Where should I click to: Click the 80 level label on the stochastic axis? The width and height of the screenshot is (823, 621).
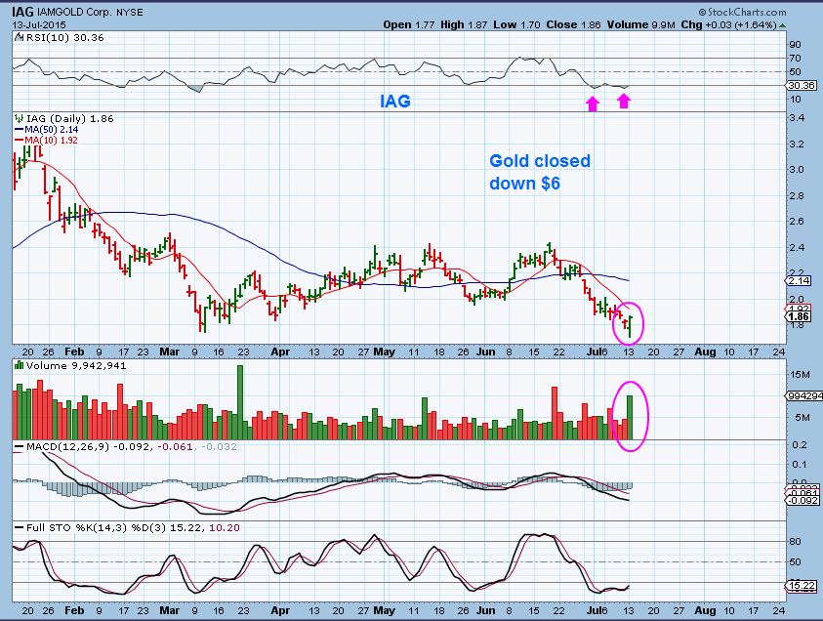click(x=796, y=542)
